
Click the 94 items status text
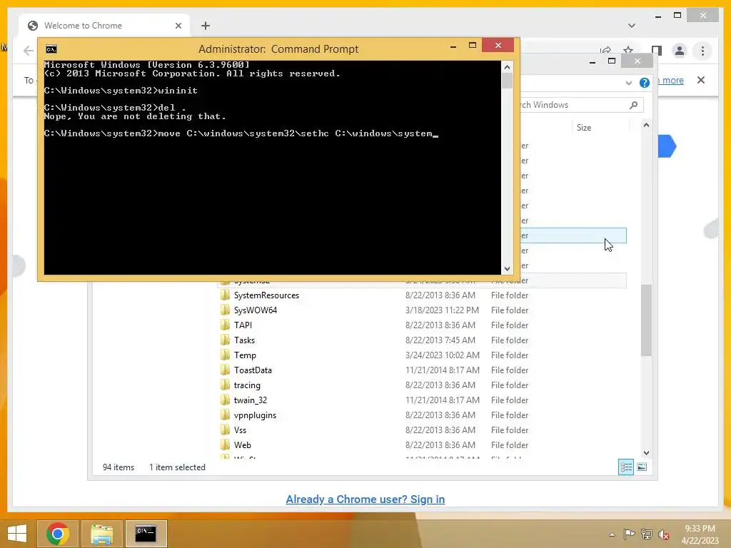pyautogui.click(x=119, y=467)
